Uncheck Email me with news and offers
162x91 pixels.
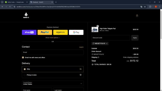23,57
